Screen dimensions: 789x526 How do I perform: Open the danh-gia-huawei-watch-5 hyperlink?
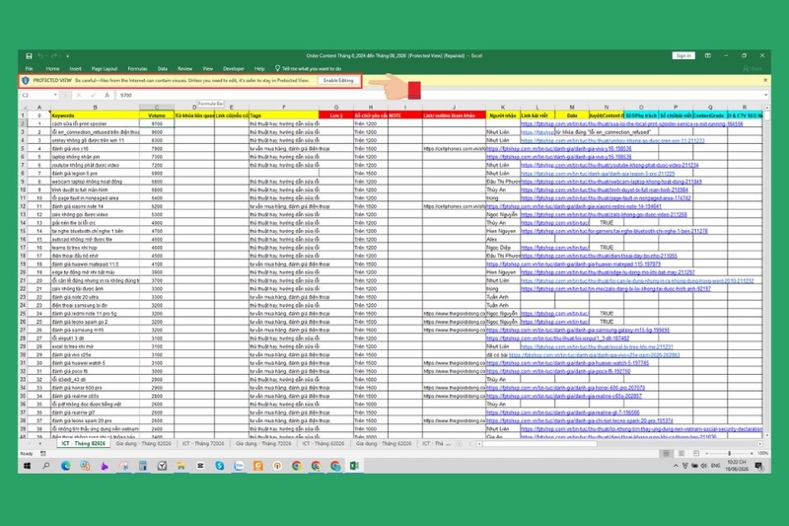pos(568,363)
